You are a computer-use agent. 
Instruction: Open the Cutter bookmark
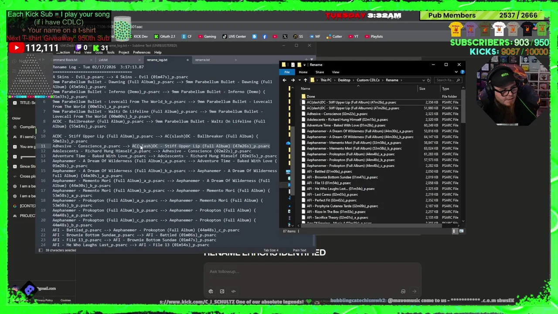(x=334, y=37)
